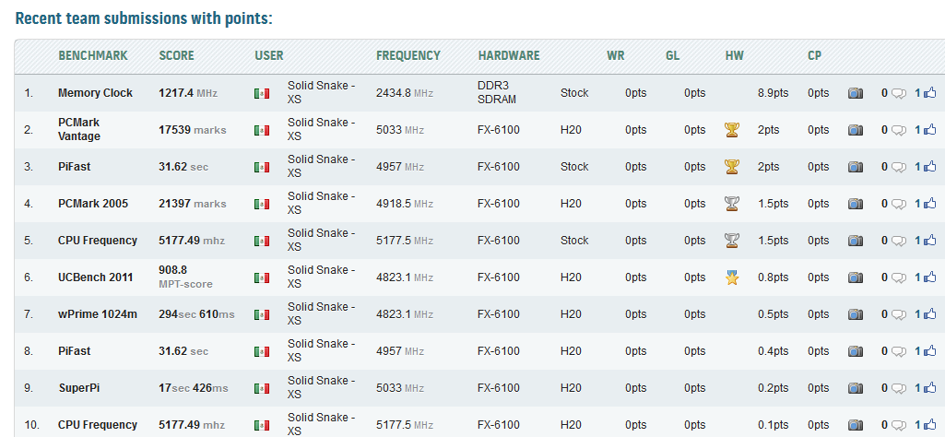Click camera screenshot icon in Memory Clock row
This screenshot has height=437, width=945.
coord(855,93)
